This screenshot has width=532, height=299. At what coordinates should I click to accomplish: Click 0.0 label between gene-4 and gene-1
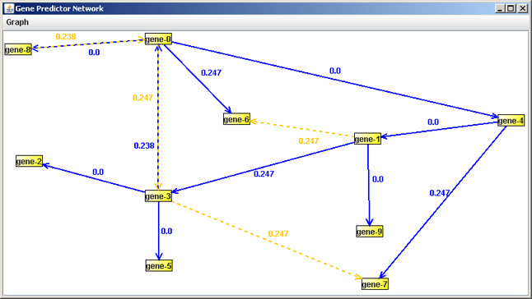coord(433,122)
